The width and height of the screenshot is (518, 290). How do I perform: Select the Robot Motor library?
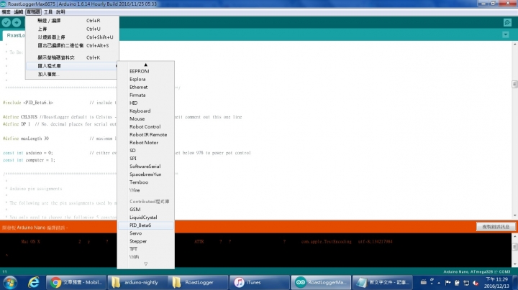[x=145, y=142]
